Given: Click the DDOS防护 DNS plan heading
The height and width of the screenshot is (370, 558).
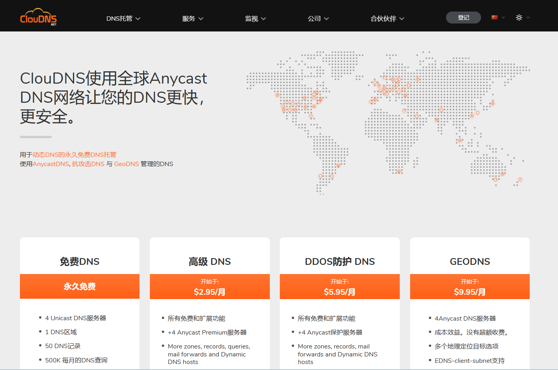Looking at the screenshot, I should click(340, 262).
